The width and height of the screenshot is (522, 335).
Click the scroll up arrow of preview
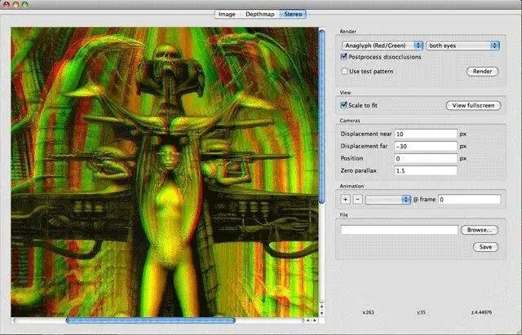point(321,305)
